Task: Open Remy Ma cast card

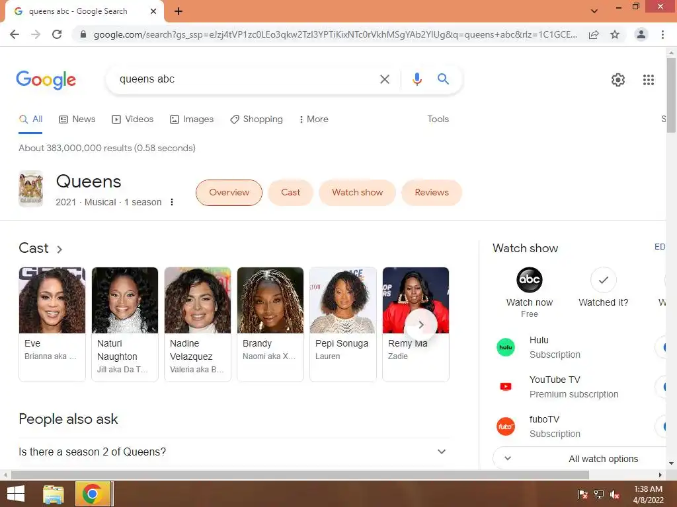Action: tap(416, 324)
